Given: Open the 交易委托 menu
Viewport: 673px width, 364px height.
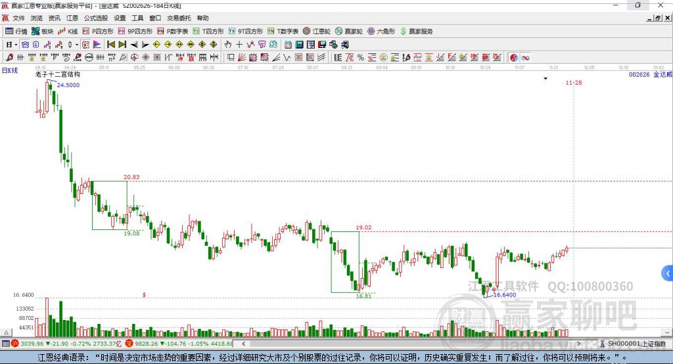Looking at the screenshot, I should (x=179, y=18).
